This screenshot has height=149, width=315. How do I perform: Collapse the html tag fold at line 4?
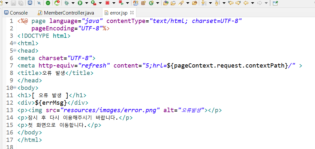coord(15,43)
